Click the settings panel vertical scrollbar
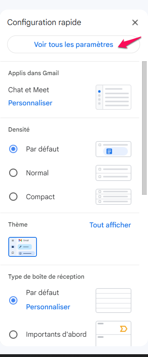This screenshot has width=148, height=357. [144, 128]
